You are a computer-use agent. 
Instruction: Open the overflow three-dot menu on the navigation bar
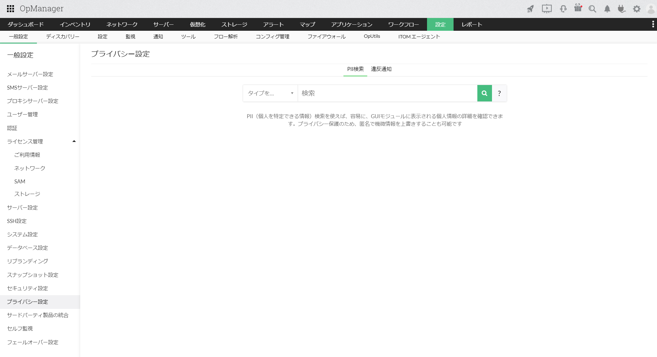tap(652, 24)
